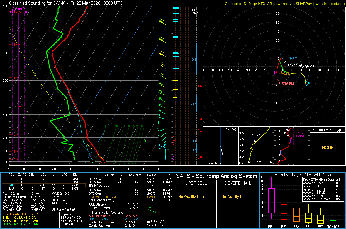Click the orange mean-wind square on hodograph
The width and height of the screenshot is (346, 229).
pyautogui.click(x=283, y=72)
